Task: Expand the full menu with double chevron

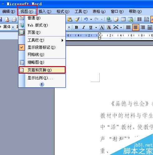Action: point(42,84)
